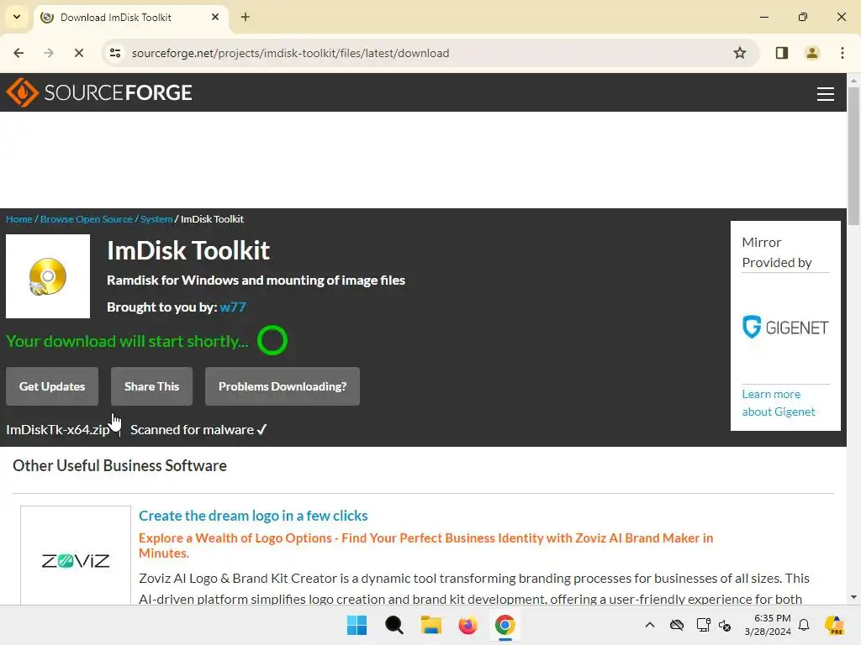Bookmark this page with the star icon
861x645 pixels.
click(x=740, y=53)
